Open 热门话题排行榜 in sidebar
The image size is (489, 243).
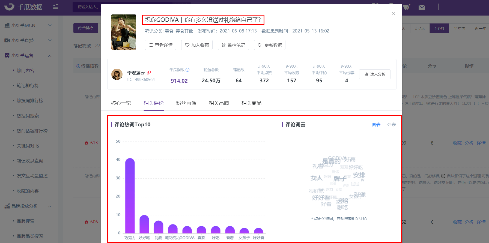click(32, 131)
